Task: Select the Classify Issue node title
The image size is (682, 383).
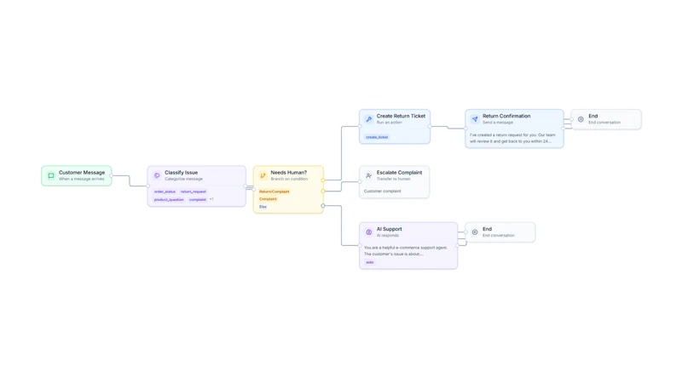Action: pos(181,173)
